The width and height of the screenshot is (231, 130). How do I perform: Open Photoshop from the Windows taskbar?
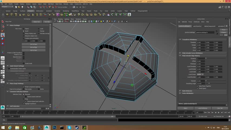[54, 127]
